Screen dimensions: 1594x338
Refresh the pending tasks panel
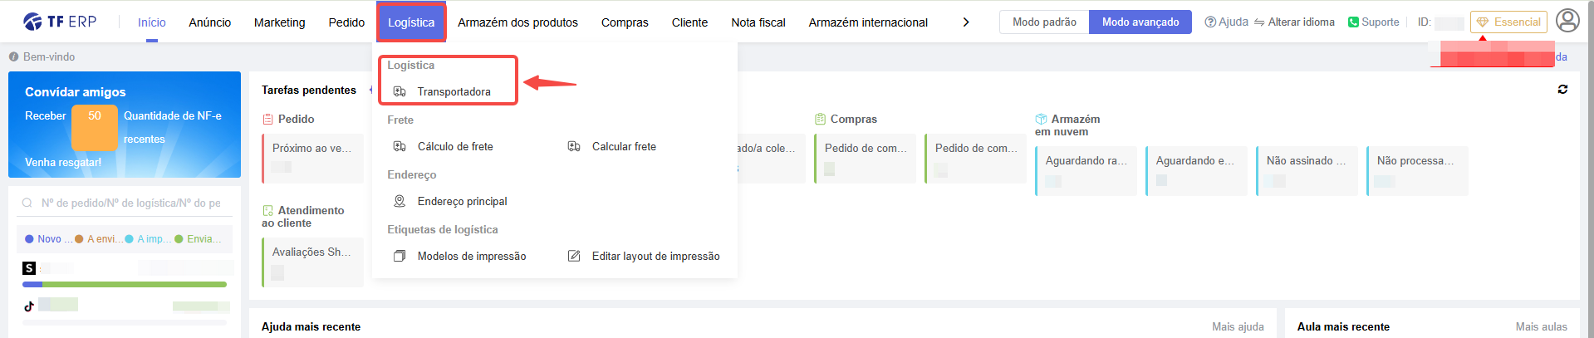tap(1562, 90)
